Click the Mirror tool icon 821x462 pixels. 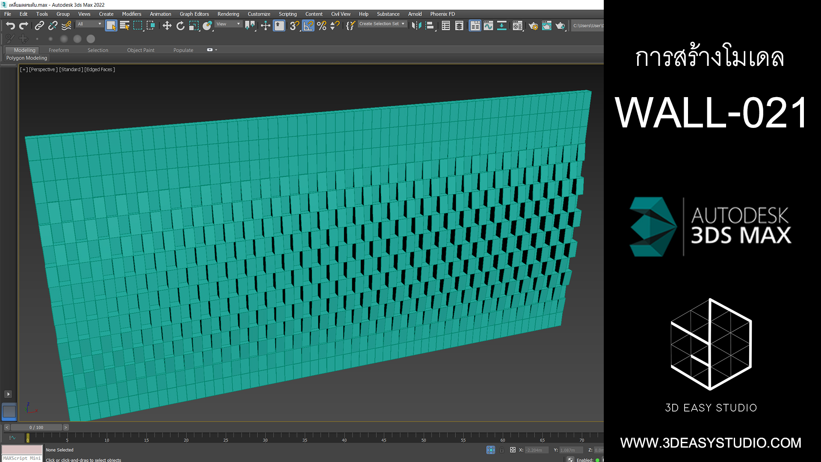pyautogui.click(x=416, y=26)
